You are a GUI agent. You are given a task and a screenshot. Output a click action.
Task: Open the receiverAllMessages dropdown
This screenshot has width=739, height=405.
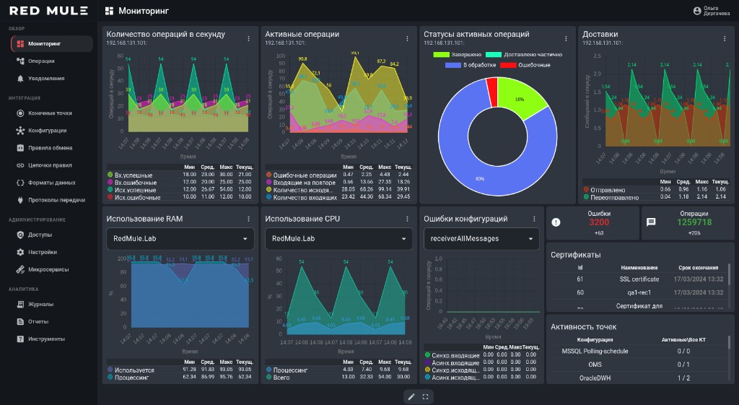pyautogui.click(x=481, y=239)
